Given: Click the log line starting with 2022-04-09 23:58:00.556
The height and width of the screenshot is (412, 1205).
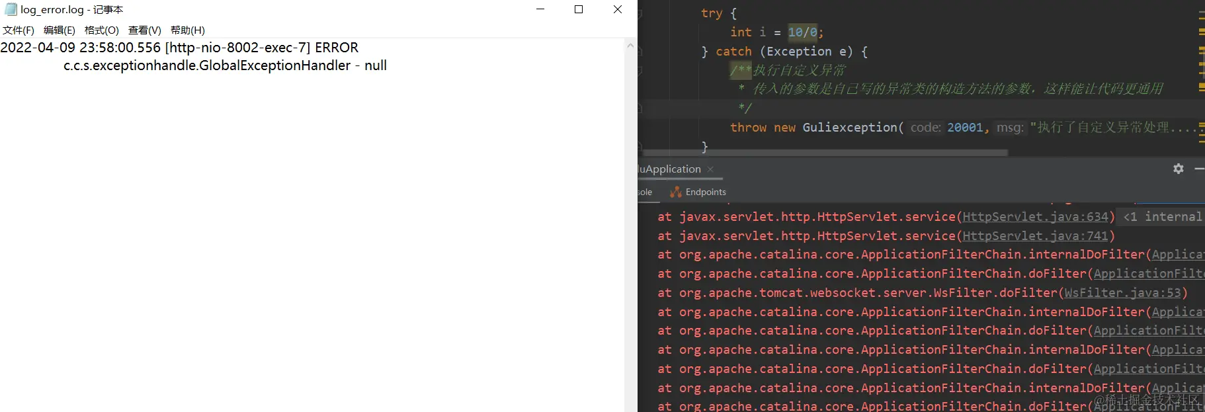Looking at the screenshot, I should 180,48.
